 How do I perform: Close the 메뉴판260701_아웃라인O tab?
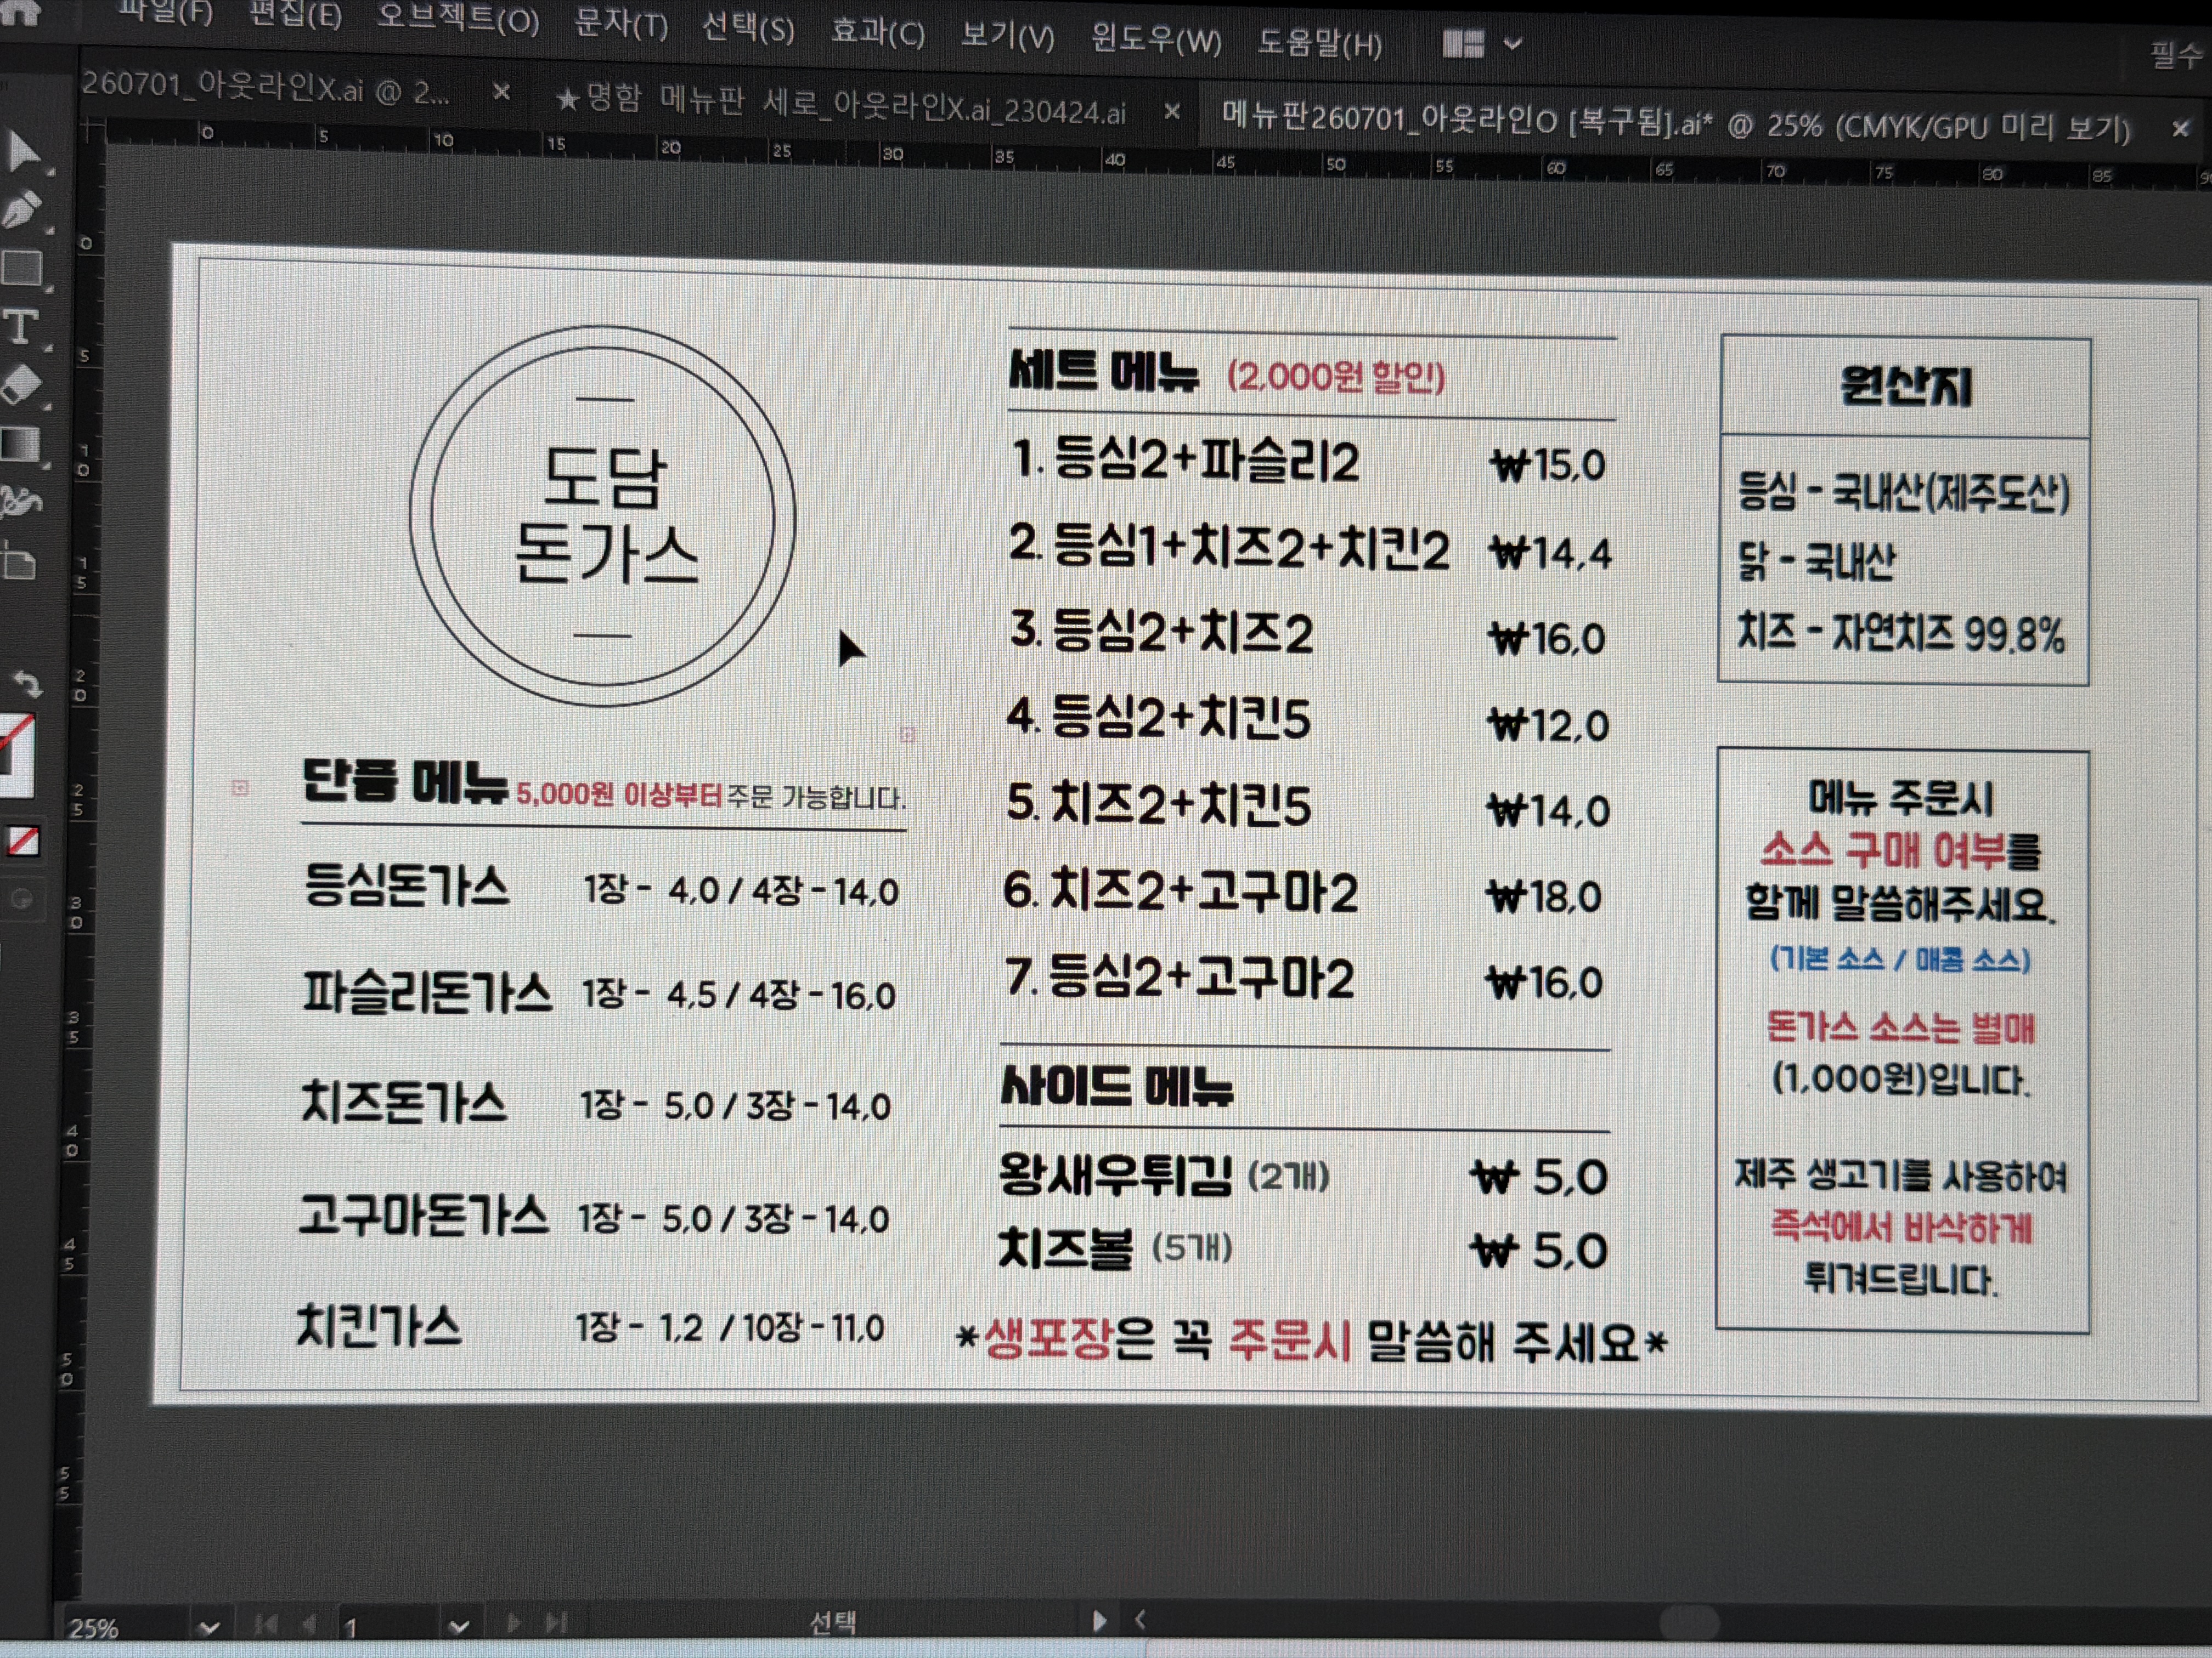click(2181, 128)
